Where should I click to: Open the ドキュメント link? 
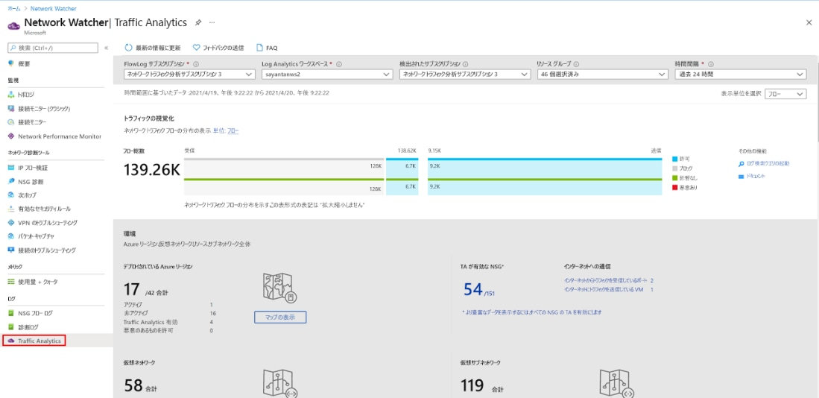[x=756, y=177]
